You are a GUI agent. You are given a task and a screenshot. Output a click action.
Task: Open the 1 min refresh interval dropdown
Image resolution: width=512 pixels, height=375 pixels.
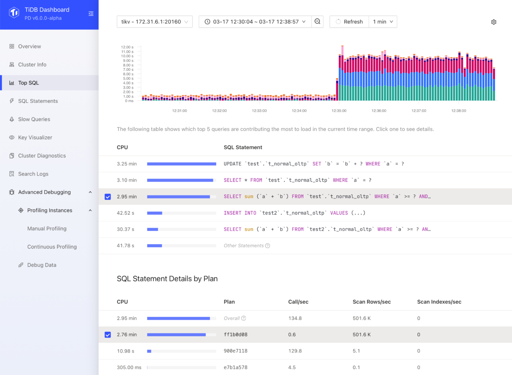[x=383, y=22]
